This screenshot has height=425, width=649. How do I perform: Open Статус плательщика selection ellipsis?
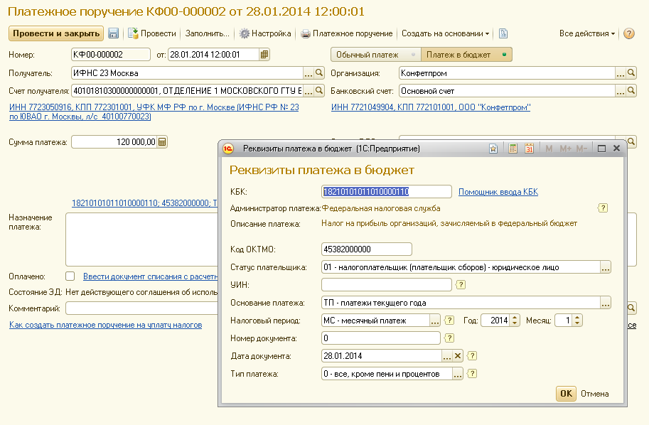(x=606, y=267)
